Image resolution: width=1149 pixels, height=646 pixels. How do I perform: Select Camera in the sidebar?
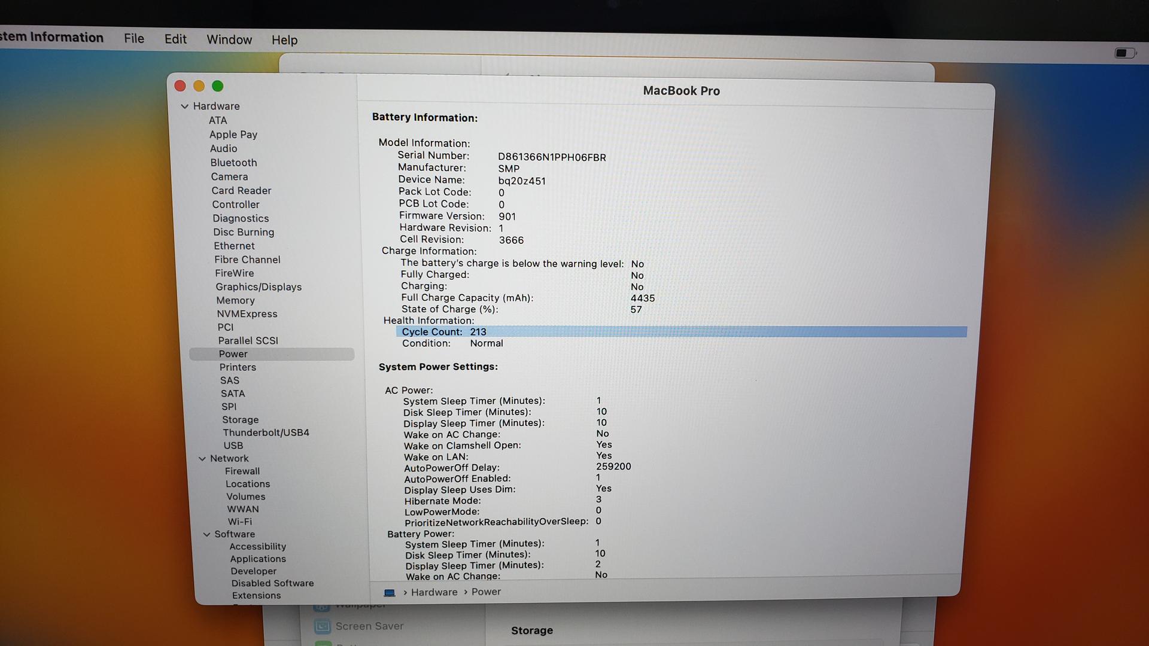pos(229,176)
